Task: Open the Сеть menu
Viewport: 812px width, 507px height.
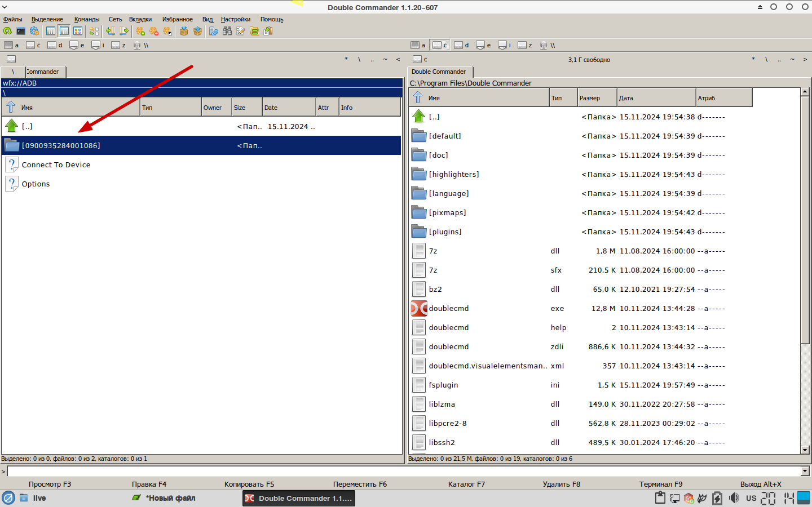Action: pyautogui.click(x=116, y=19)
